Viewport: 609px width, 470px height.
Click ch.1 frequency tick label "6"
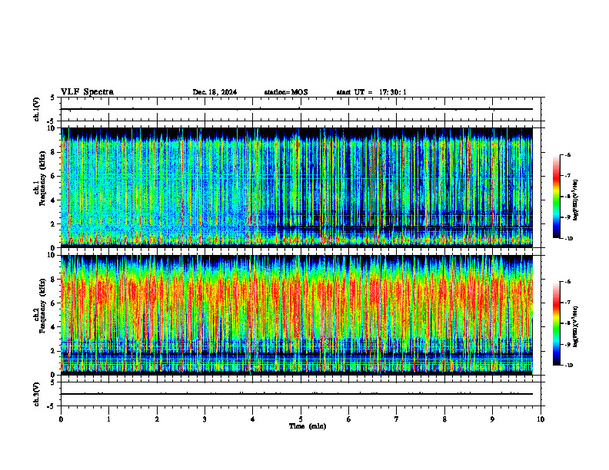tap(54, 177)
